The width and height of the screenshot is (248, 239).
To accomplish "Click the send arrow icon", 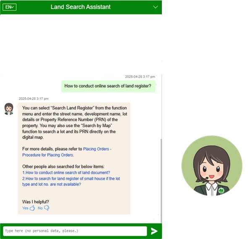I will (154, 231).
